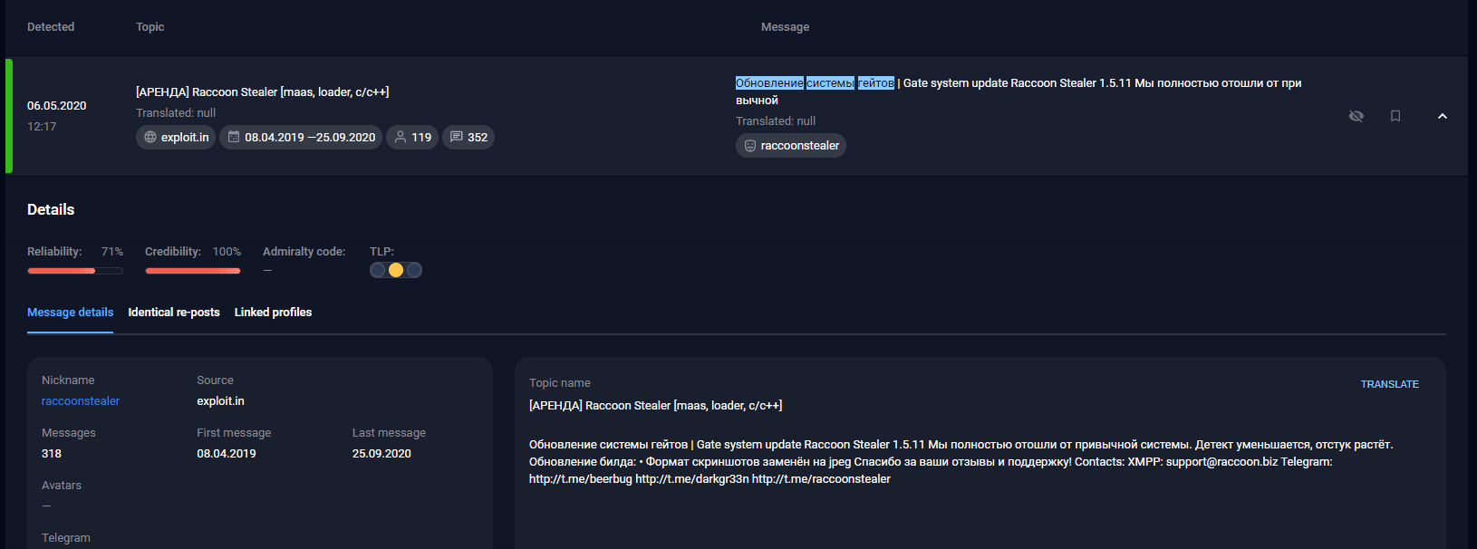The image size is (1477, 549).
Task: Click the Raccoon Stealer topic title
Action: 262,92
